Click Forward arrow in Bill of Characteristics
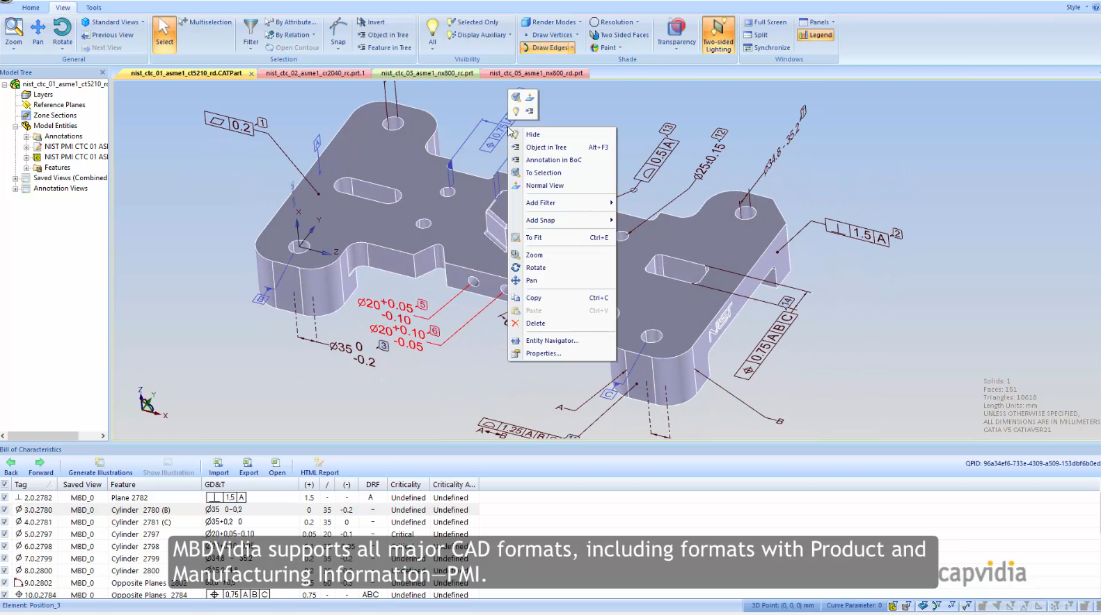This screenshot has width=1101, height=615. coord(40,466)
